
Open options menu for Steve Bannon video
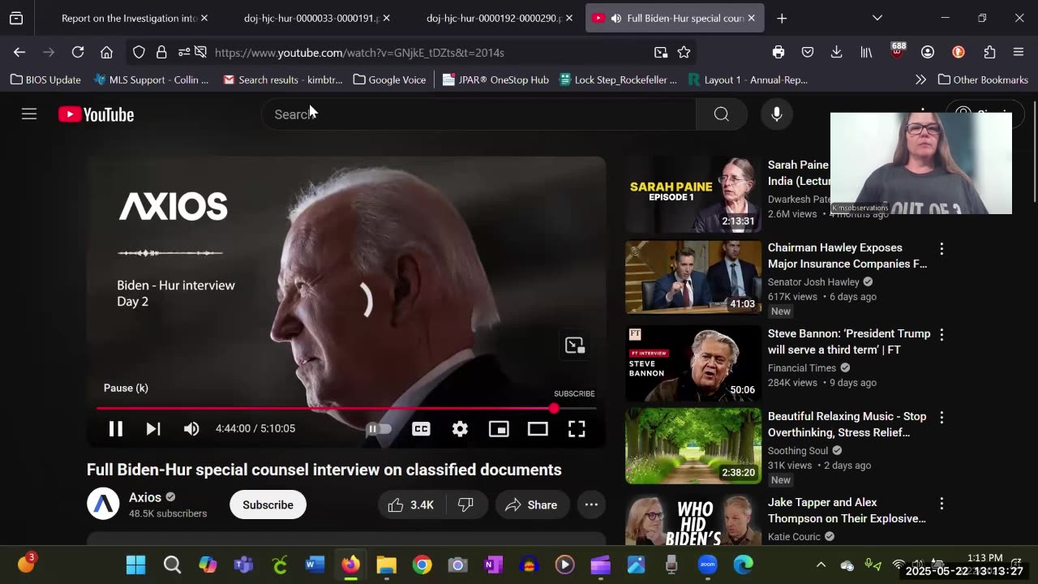[941, 334]
